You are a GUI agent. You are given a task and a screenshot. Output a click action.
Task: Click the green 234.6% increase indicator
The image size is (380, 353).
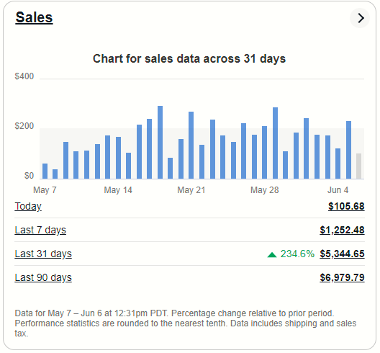[291, 254]
